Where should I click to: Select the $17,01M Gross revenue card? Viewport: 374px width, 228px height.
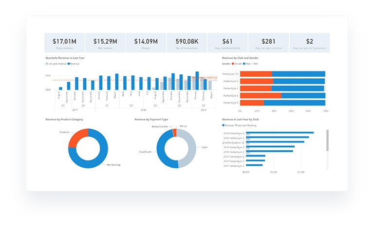coord(64,43)
